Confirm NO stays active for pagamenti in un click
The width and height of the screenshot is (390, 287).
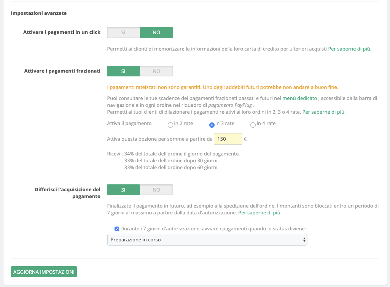click(x=156, y=32)
